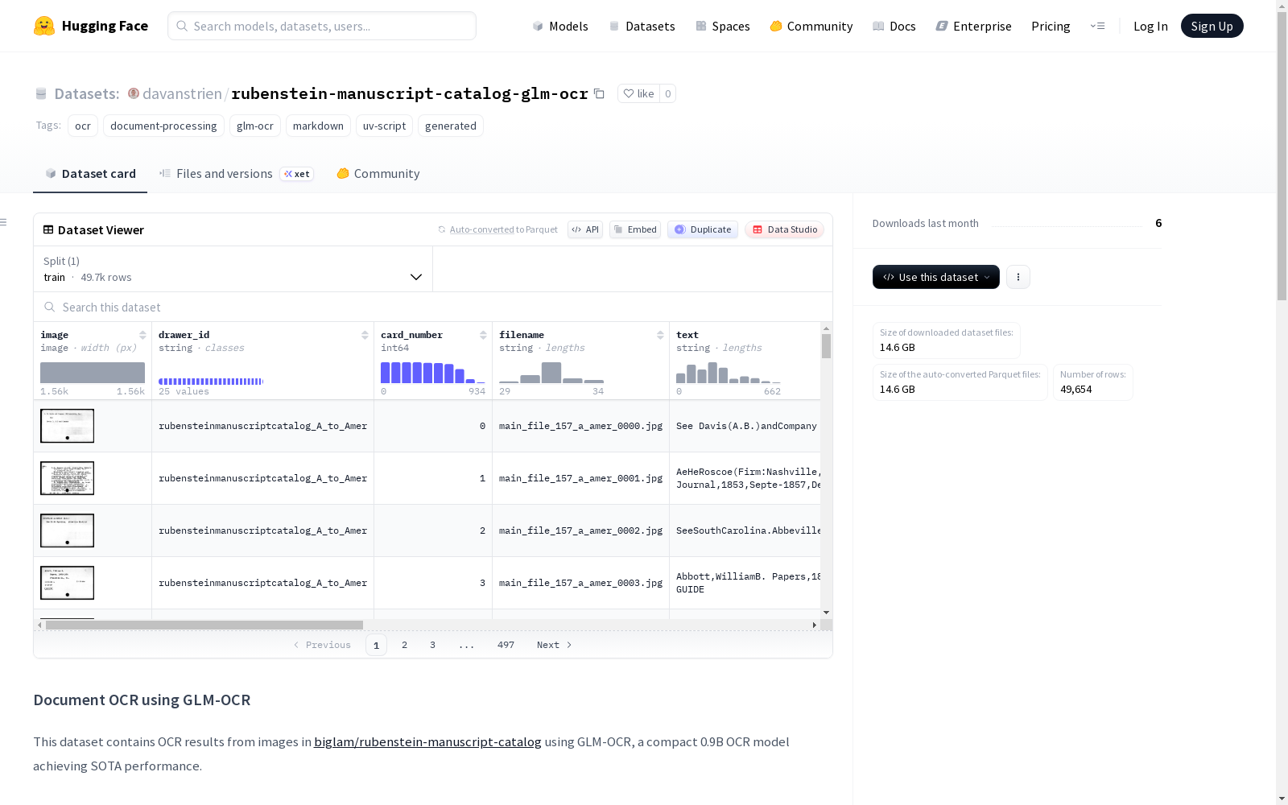Select the text cell starting 'See Davis(A.B.)andCompany'
The image size is (1288, 805).
tap(745, 426)
